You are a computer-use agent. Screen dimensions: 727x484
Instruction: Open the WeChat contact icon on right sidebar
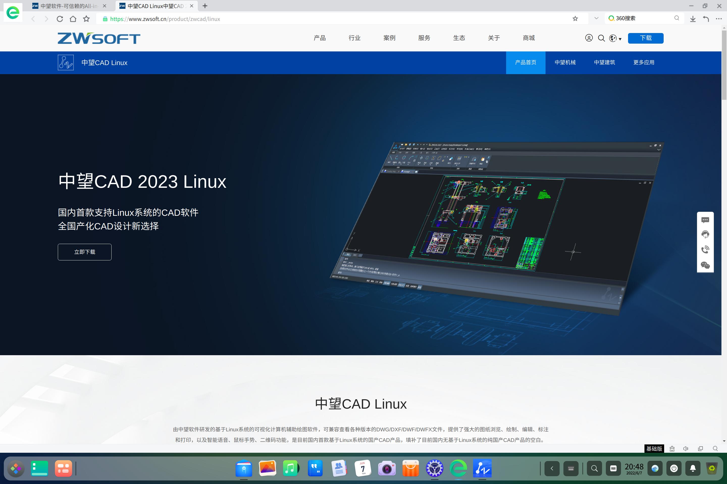coord(705,264)
